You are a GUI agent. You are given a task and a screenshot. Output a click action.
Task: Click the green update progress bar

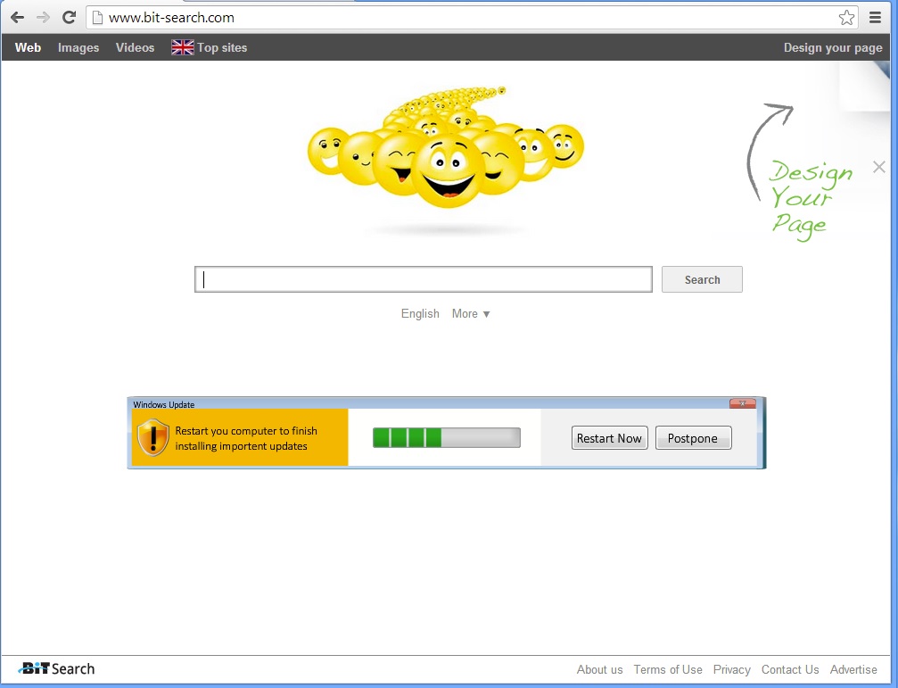pyautogui.click(x=447, y=437)
